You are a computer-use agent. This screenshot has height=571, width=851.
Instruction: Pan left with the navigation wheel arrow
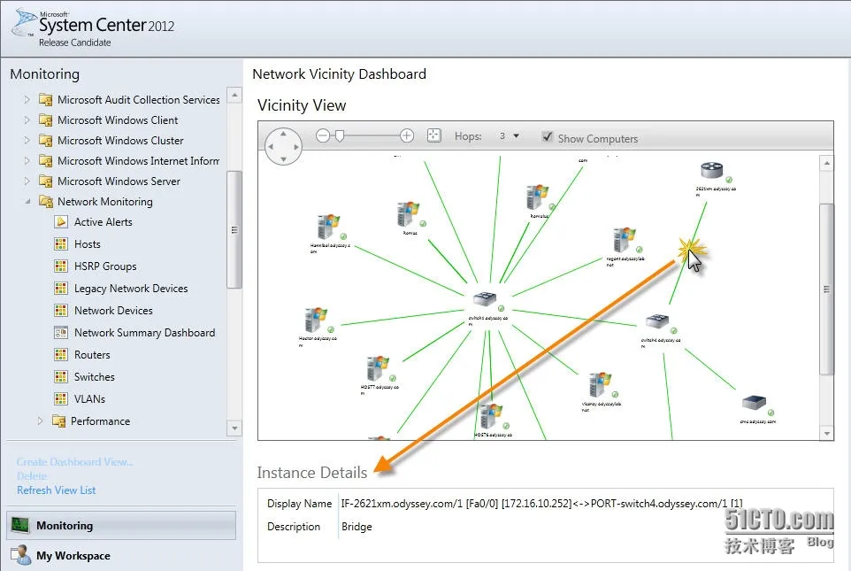pos(271,147)
